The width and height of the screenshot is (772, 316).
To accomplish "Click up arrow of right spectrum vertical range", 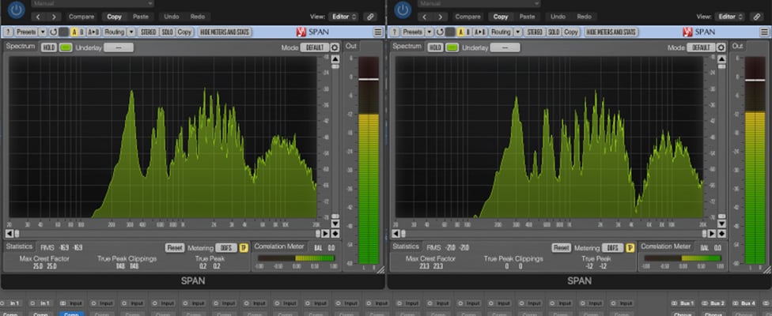I will point(722,59).
